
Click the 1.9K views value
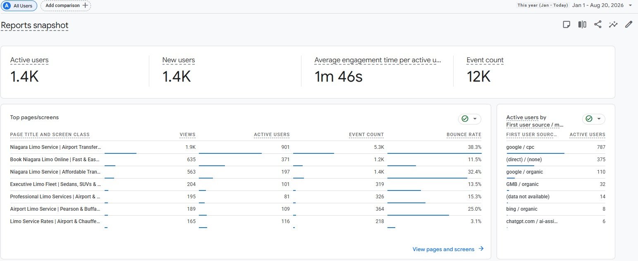pyautogui.click(x=191, y=147)
